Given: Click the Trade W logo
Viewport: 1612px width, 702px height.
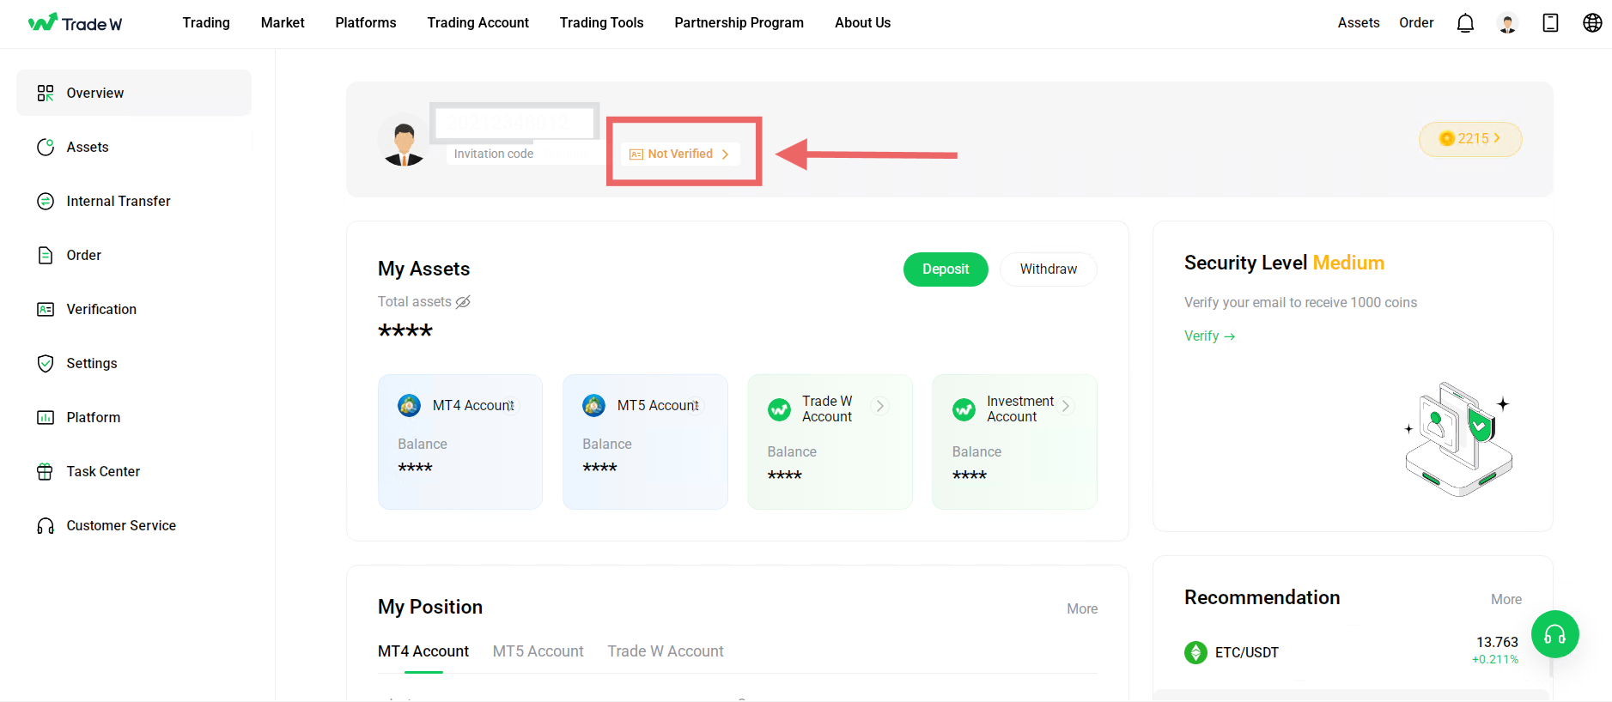Looking at the screenshot, I should coord(75,23).
